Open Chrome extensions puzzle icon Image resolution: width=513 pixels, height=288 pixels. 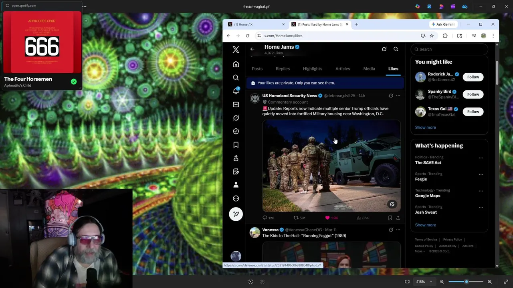[x=445, y=36]
